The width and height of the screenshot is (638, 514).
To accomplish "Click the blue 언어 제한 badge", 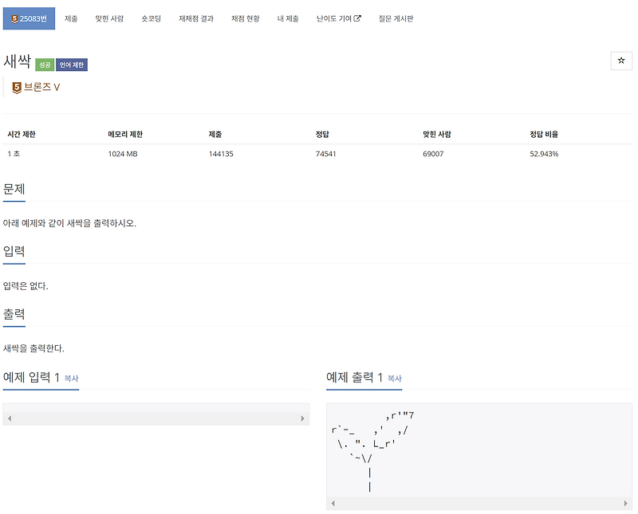I will click(70, 63).
